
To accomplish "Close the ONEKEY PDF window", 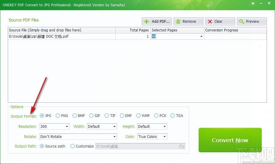I will 269,3.
